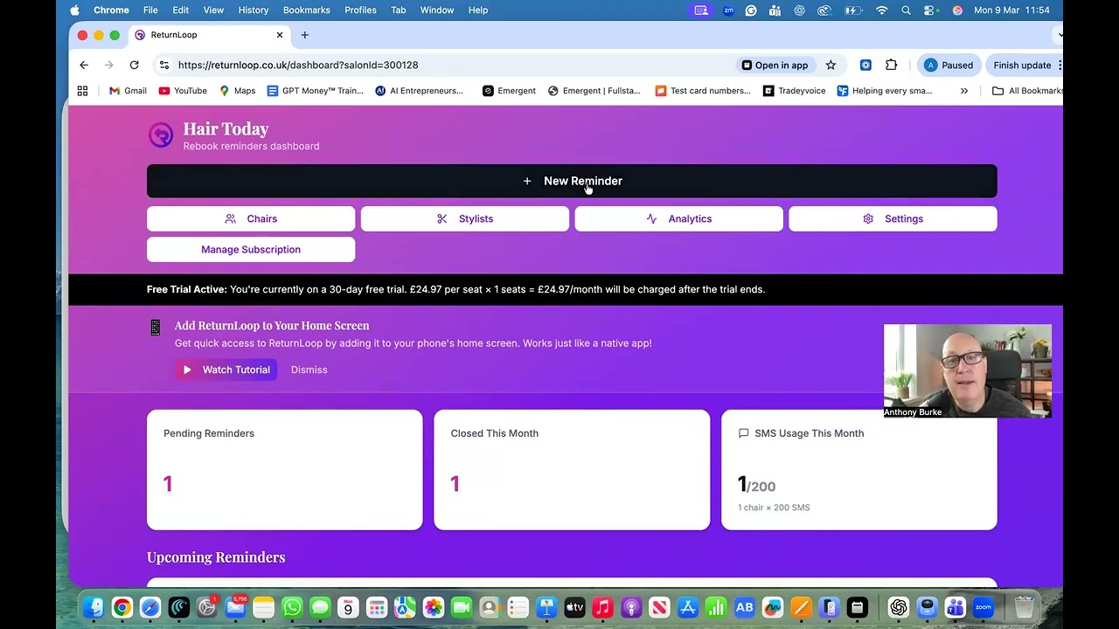Open the Profiles menu

(360, 10)
